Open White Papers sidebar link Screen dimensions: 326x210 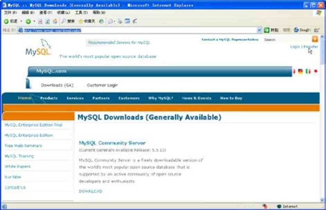pyautogui.click(x=17, y=166)
